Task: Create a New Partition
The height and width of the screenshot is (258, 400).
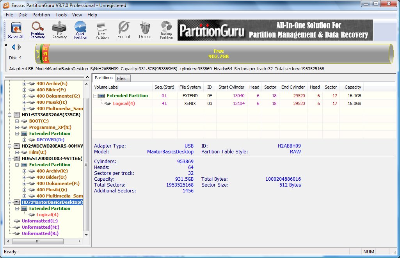Action: point(102,30)
